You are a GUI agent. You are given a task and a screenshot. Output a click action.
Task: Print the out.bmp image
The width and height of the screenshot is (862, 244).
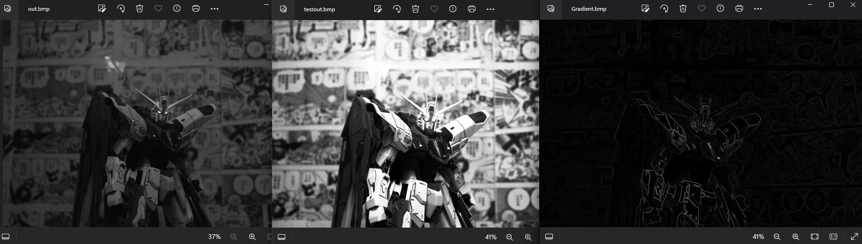pyautogui.click(x=196, y=8)
